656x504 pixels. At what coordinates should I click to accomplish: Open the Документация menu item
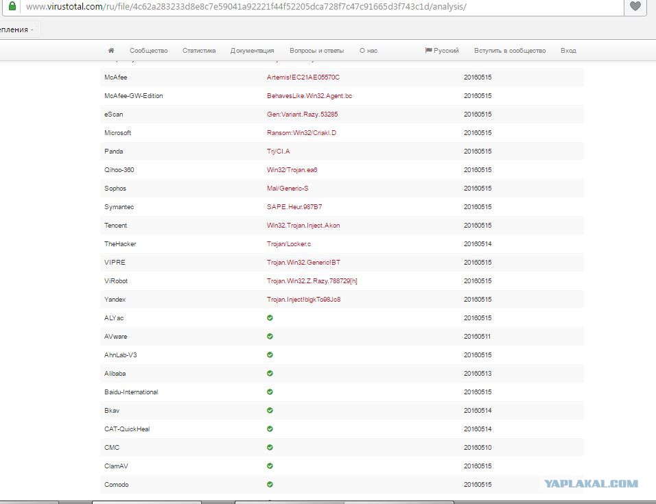pos(253,51)
